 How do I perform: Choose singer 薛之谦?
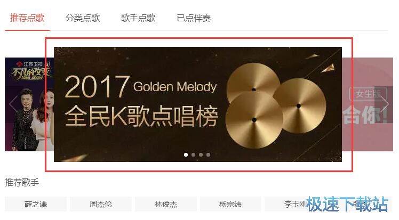[x=36, y=204]
